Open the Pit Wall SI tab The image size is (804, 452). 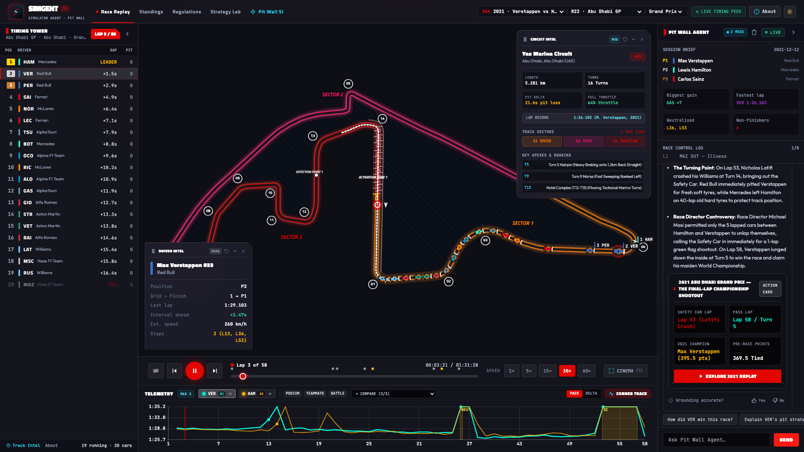pos(267,12)
